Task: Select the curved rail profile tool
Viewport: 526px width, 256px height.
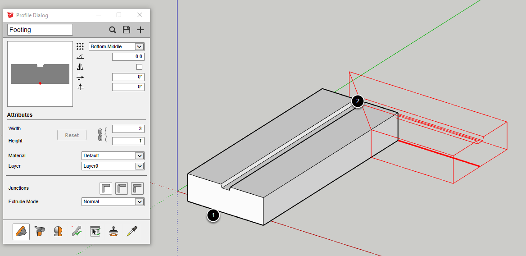Action: 40,232
